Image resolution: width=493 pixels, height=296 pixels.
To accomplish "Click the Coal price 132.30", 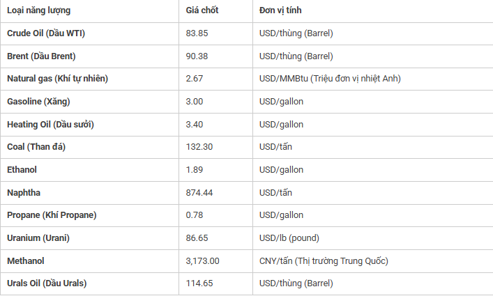I will tap(199, 147).
